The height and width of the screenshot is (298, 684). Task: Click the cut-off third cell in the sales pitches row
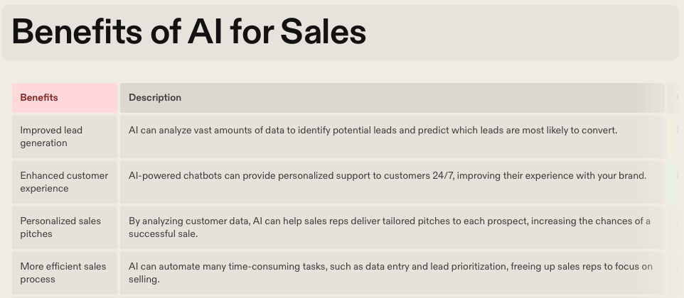(x=675, y=228)
